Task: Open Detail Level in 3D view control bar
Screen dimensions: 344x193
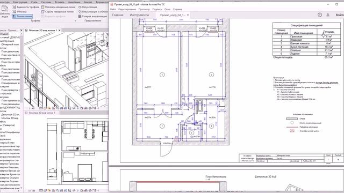Action: pyautogui.click(x=41, y=108)
